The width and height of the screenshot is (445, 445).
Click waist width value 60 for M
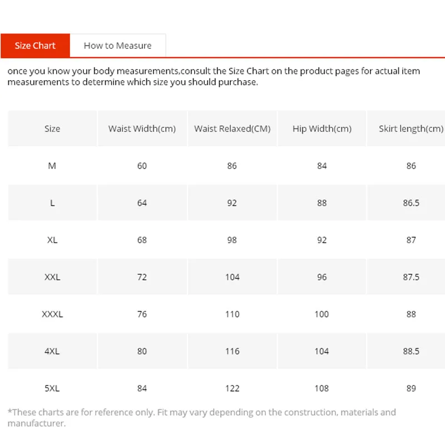(x=142, y=166)
